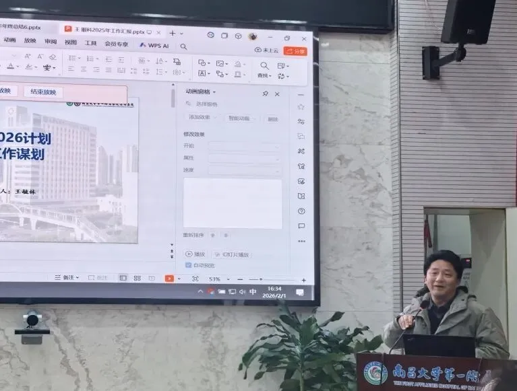The image size is (517, 391).
Task: Click the 播放 play animation button
Action: coord(195,254)
